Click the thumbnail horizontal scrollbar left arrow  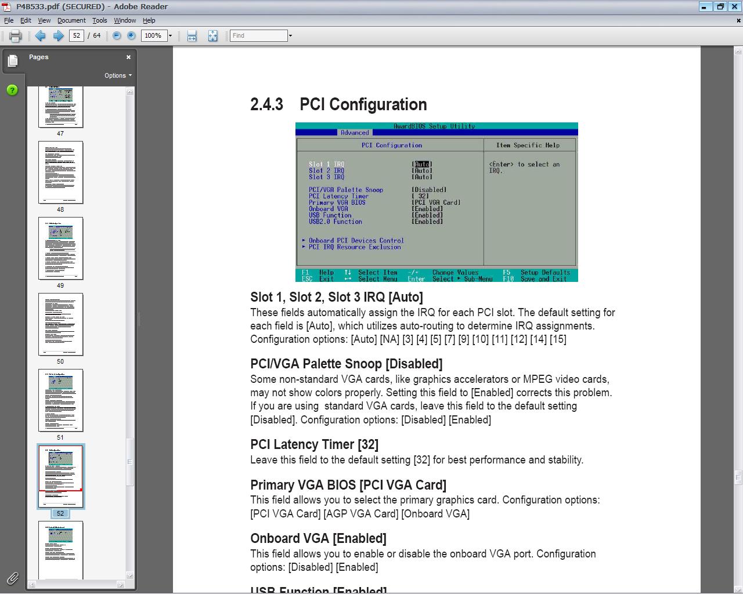click(31, 585)
